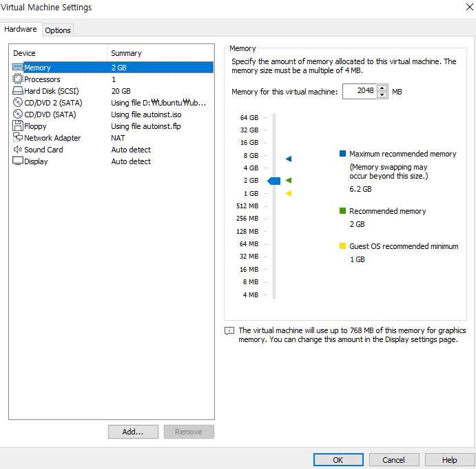476x469 pixels.
Task: Click the Display monitor icon
Action: click(x=18, y=161)
